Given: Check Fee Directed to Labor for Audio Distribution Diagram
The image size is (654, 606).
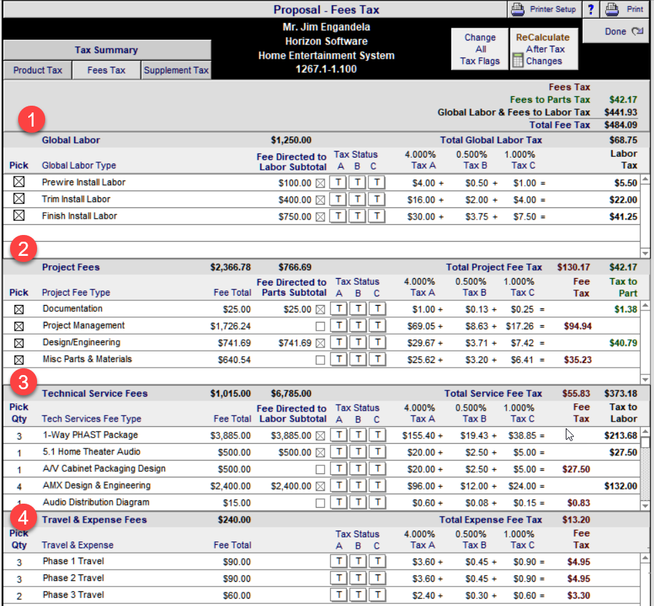Looking at the screenshot, I should pyautogui.click(x=321, y=504).
